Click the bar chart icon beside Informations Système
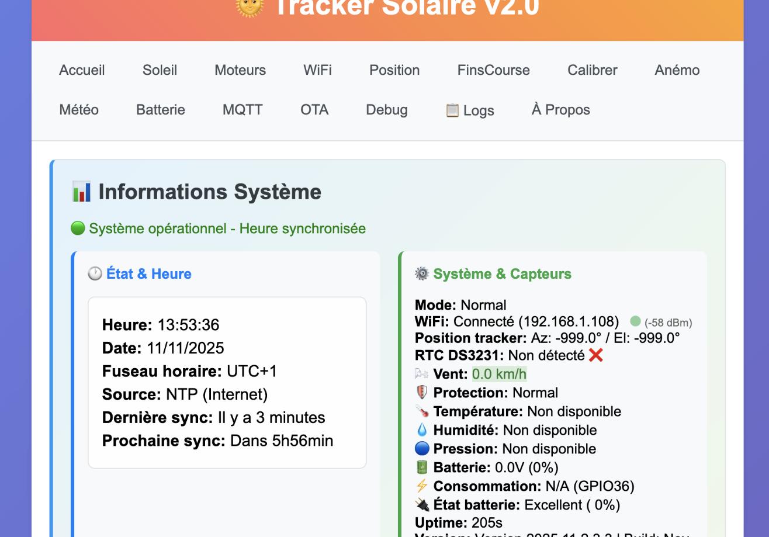 tap(81, 192)
